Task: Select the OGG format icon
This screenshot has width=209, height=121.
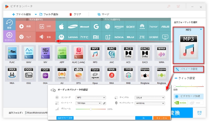Action: [x=29, y=74]
